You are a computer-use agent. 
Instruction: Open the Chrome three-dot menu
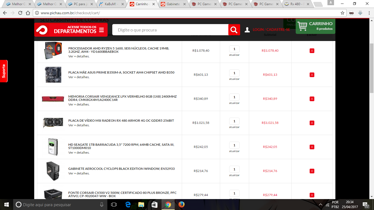coord(369,13)
